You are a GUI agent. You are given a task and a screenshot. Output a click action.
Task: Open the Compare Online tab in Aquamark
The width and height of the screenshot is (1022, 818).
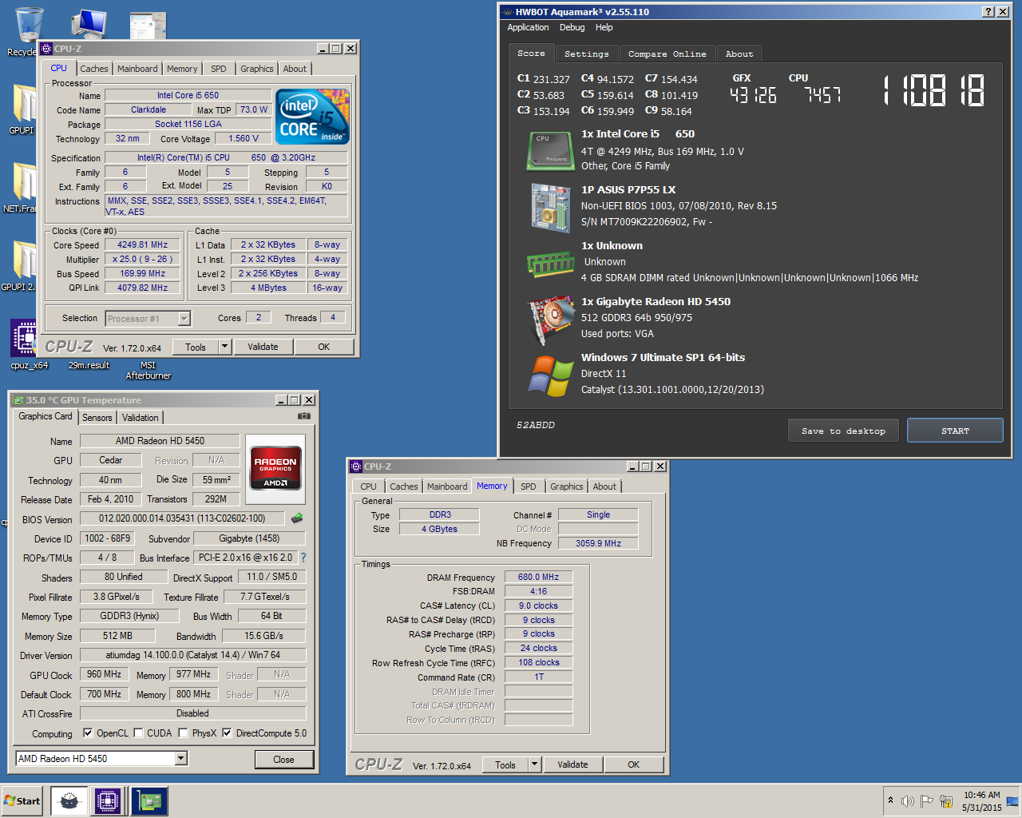click(x=667, y=54)
